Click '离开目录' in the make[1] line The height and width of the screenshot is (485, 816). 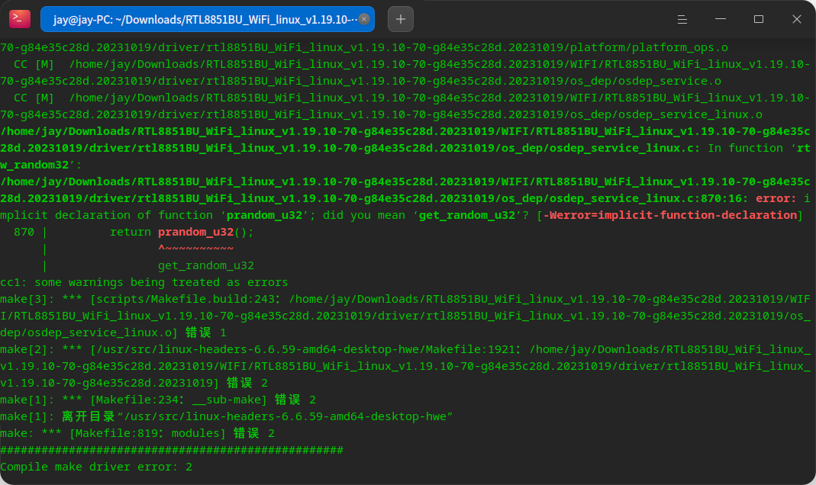pyautogui.click(x=89, y=416)
